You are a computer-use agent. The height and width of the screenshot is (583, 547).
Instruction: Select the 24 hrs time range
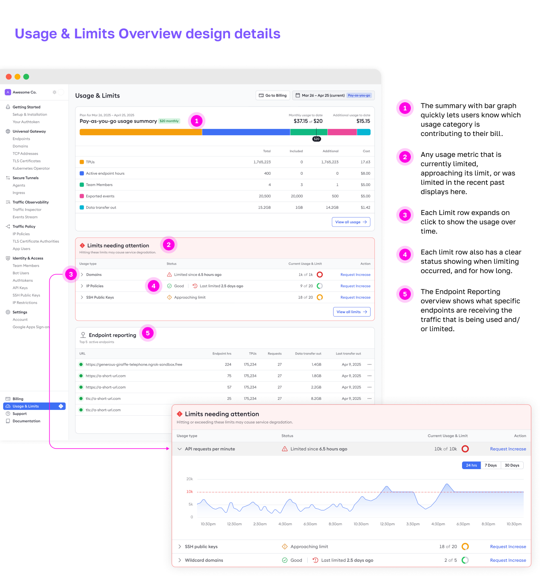[x=471, y=465]
